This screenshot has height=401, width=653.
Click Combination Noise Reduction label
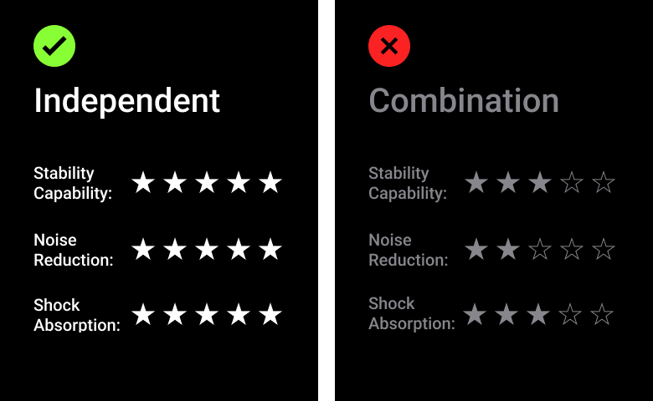tap(408, 250)
